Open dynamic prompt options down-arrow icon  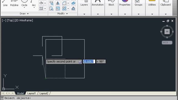(80, 62)
